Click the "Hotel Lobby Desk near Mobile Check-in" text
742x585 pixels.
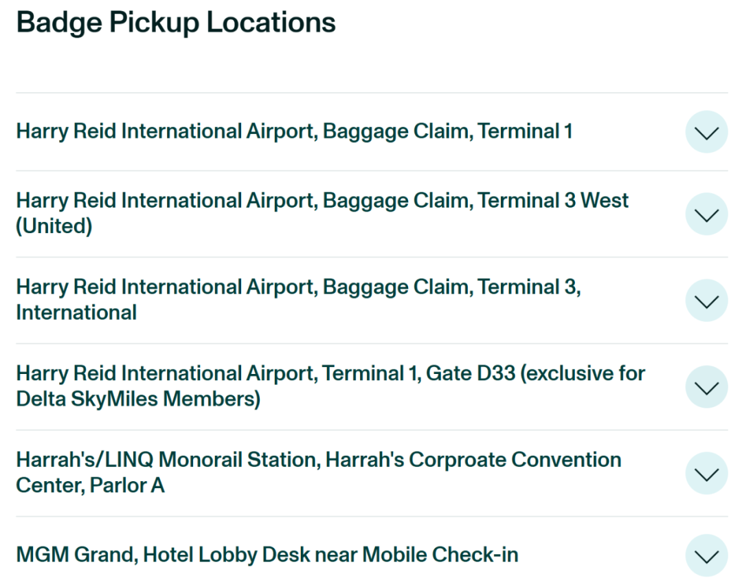330,555
